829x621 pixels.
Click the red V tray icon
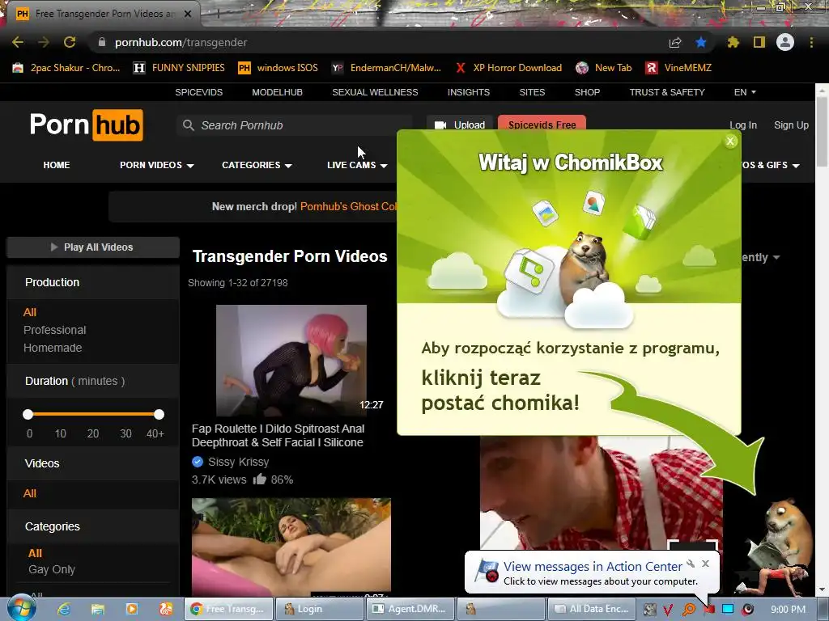point(668,610)
